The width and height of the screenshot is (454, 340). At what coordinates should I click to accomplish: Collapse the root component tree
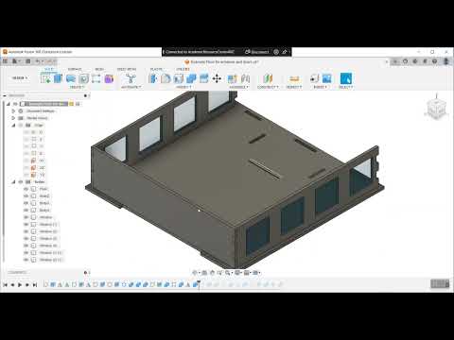(9, 104)
